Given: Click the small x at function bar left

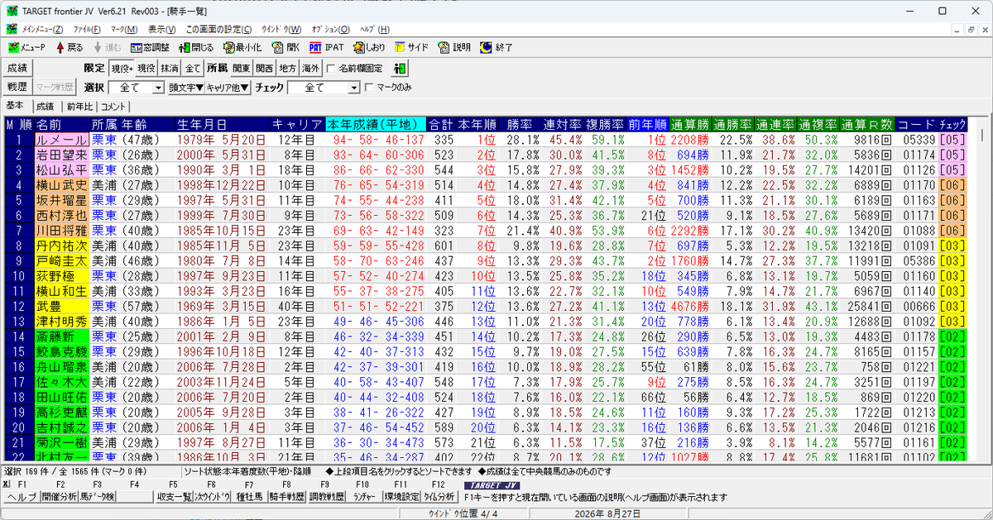Looking at the screenshot, I should tap(5, 484).
